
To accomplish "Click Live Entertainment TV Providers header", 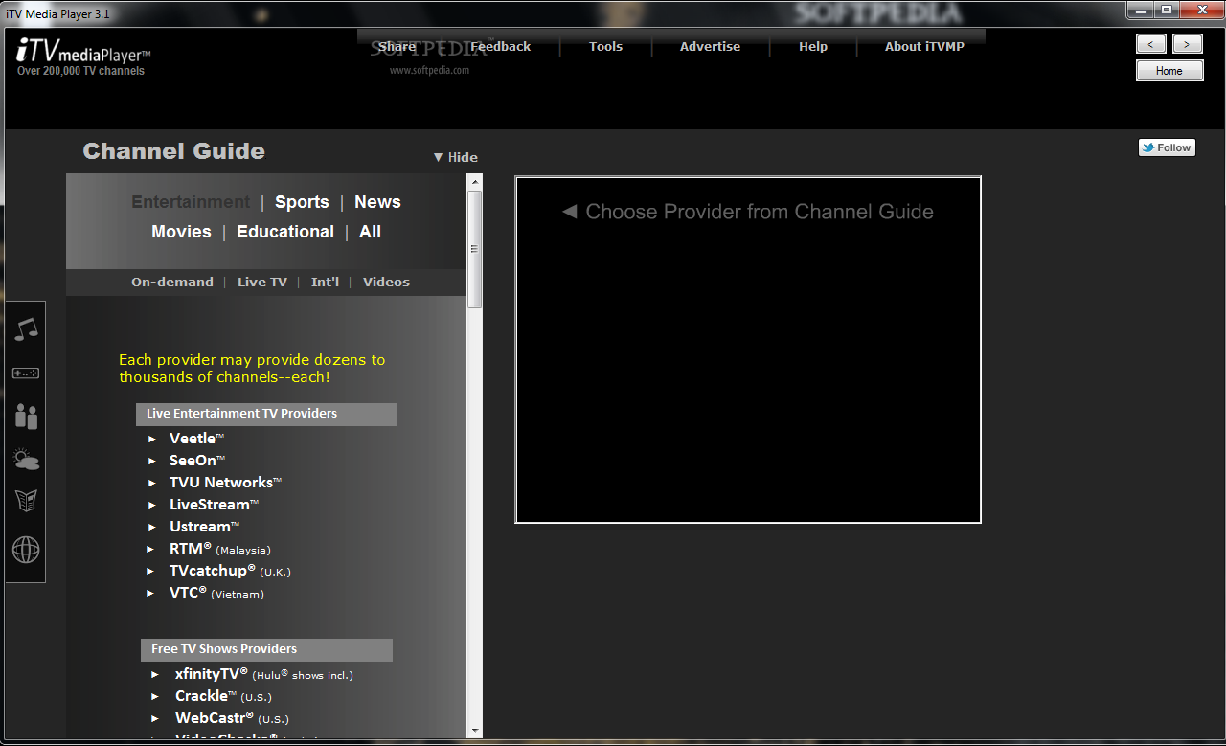I will coord(266,414).
